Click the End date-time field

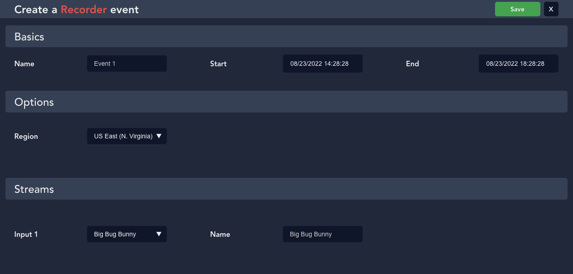coord(518,64)
